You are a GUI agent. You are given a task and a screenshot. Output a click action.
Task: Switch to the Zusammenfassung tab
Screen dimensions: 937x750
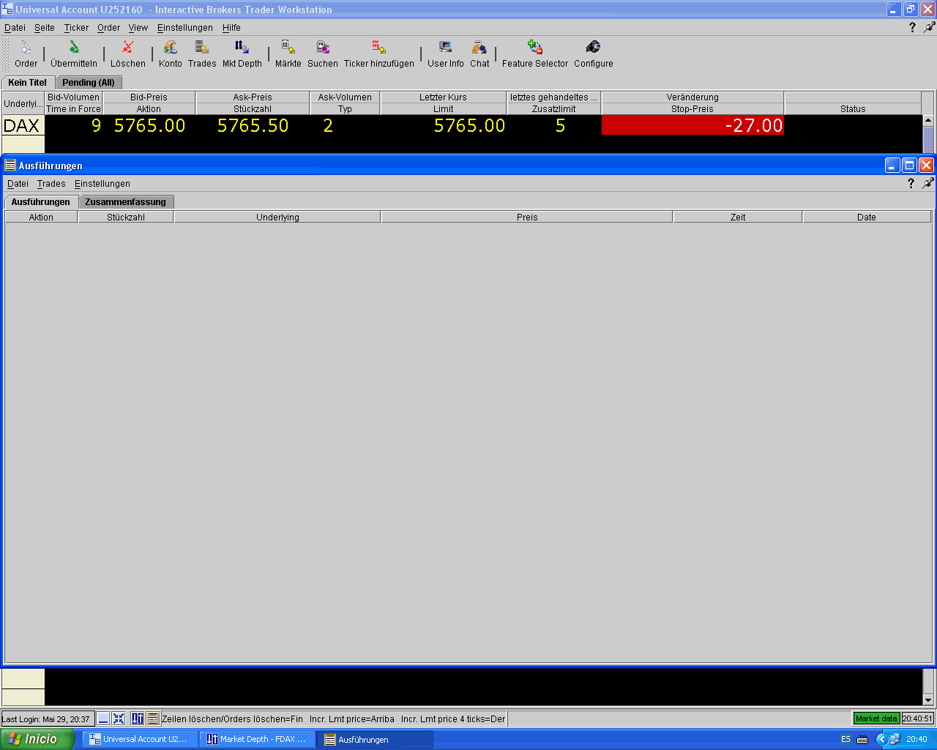(126, 201)
